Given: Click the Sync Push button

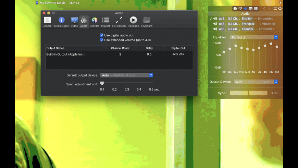Looking at the screenshot, I should [x=258, y=93].
